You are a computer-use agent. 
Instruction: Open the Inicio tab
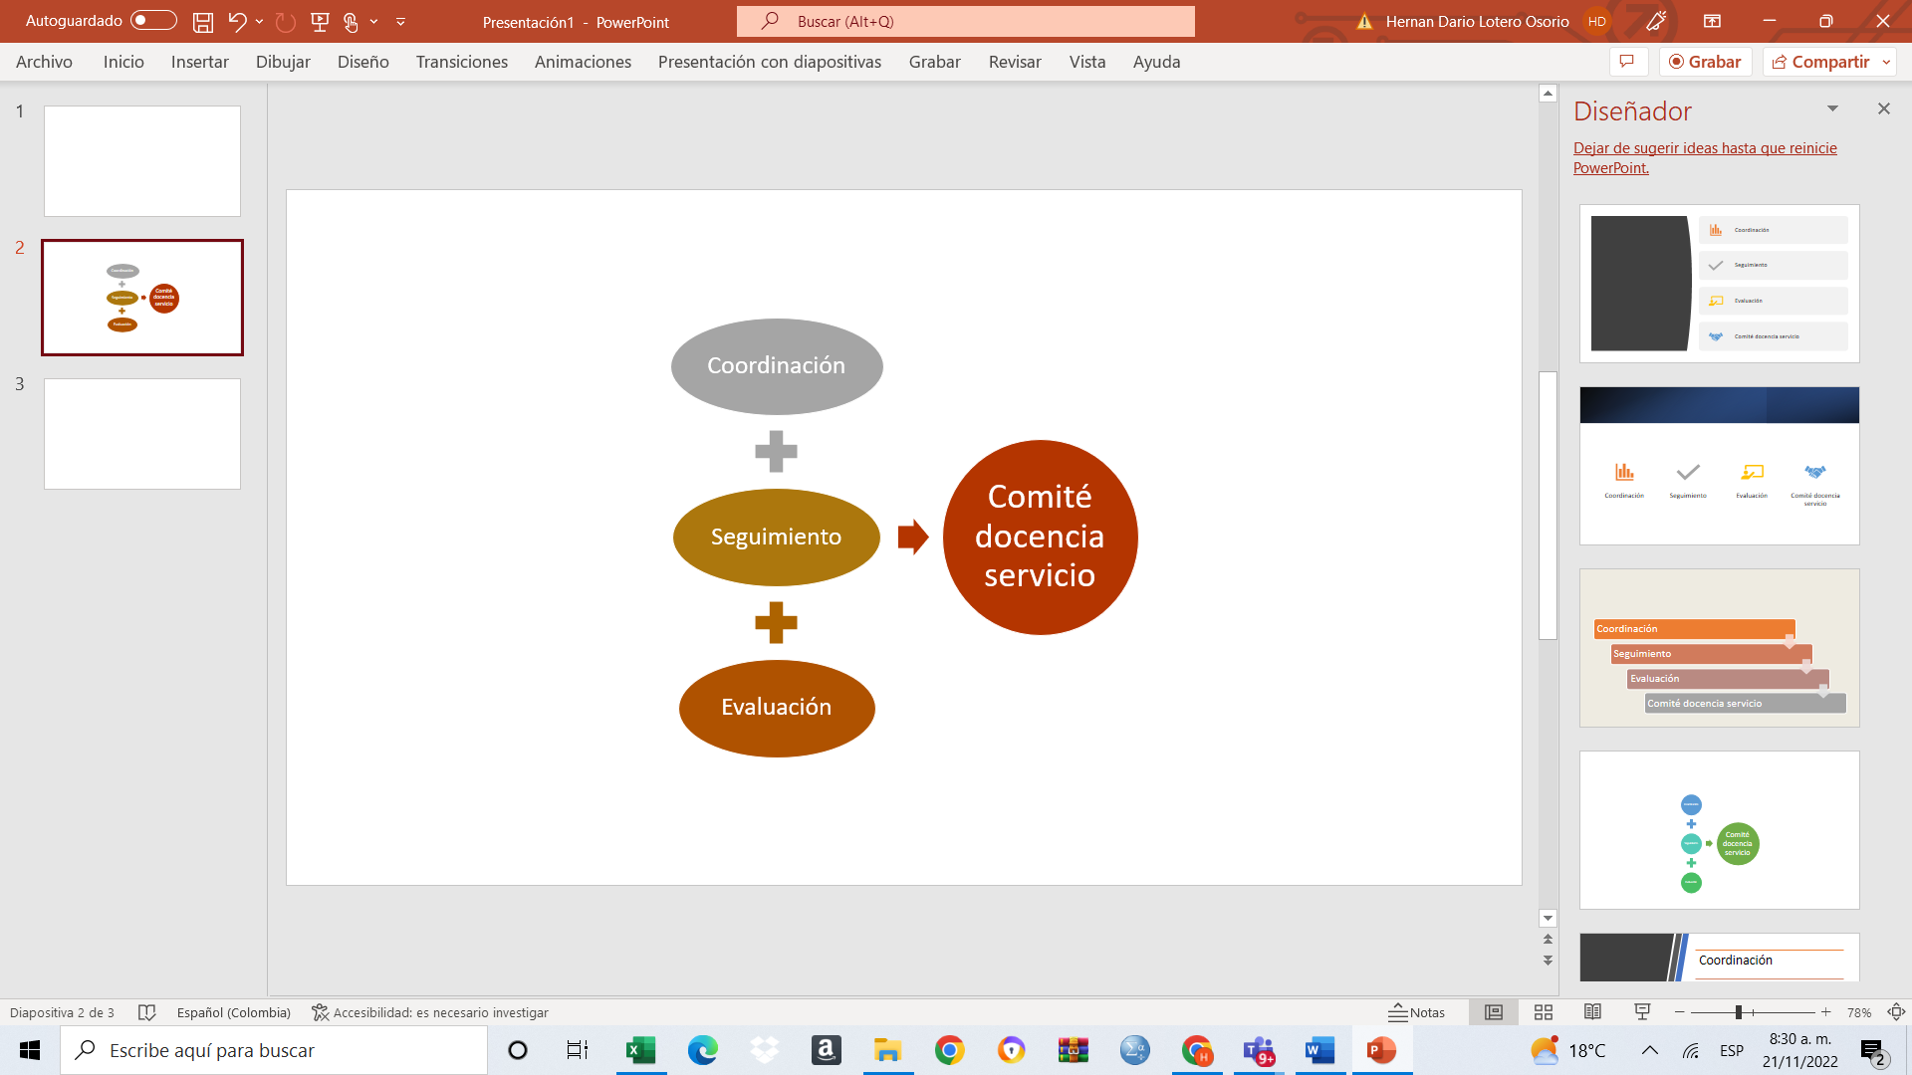[x=123, y=62]
